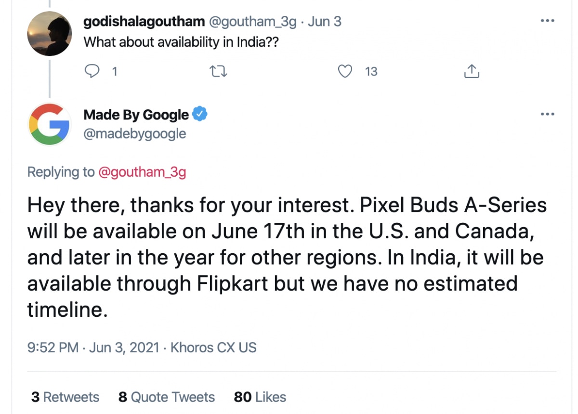Show the 80 Likes list
Viewport: 578px width, 414px height.
point(260,397)
